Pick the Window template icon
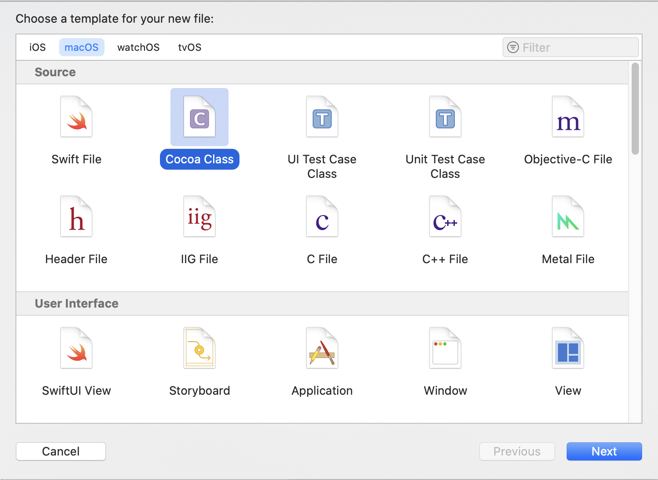This screenshot has height=480, width=658. pos(445,348)
